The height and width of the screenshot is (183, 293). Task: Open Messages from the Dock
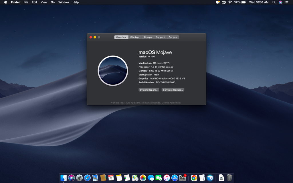pyautogui.click(x=151, y=178)
